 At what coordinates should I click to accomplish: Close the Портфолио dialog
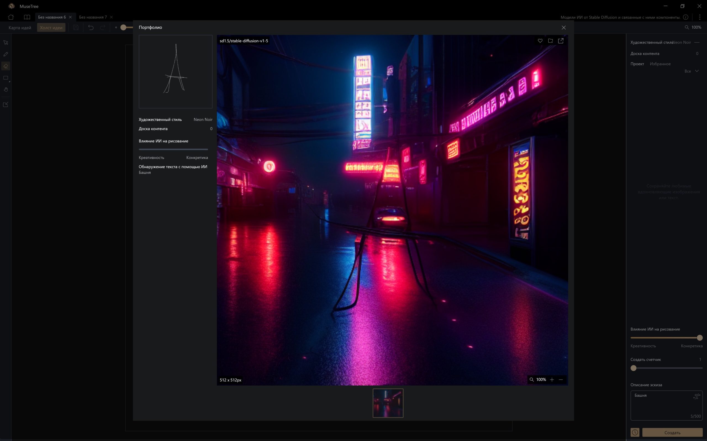pyautogui.click(x=564, y=27)
